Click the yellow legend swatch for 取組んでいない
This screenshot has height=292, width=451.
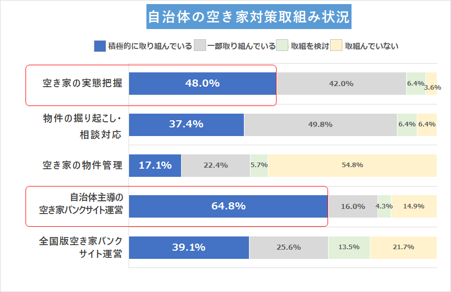(336, 46)
